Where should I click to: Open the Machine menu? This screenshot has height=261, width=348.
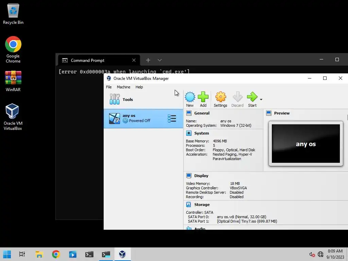point(124,87)
